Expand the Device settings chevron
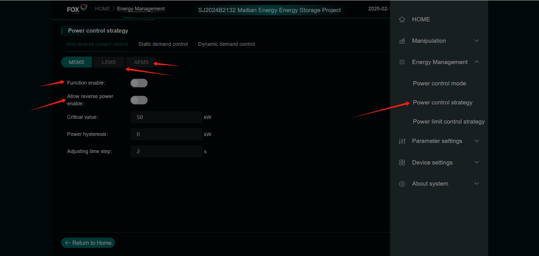539x256 pixels. (x=477, y=162)
